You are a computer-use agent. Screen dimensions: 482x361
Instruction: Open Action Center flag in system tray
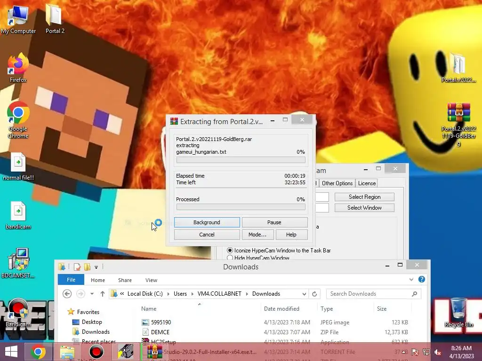415,352
